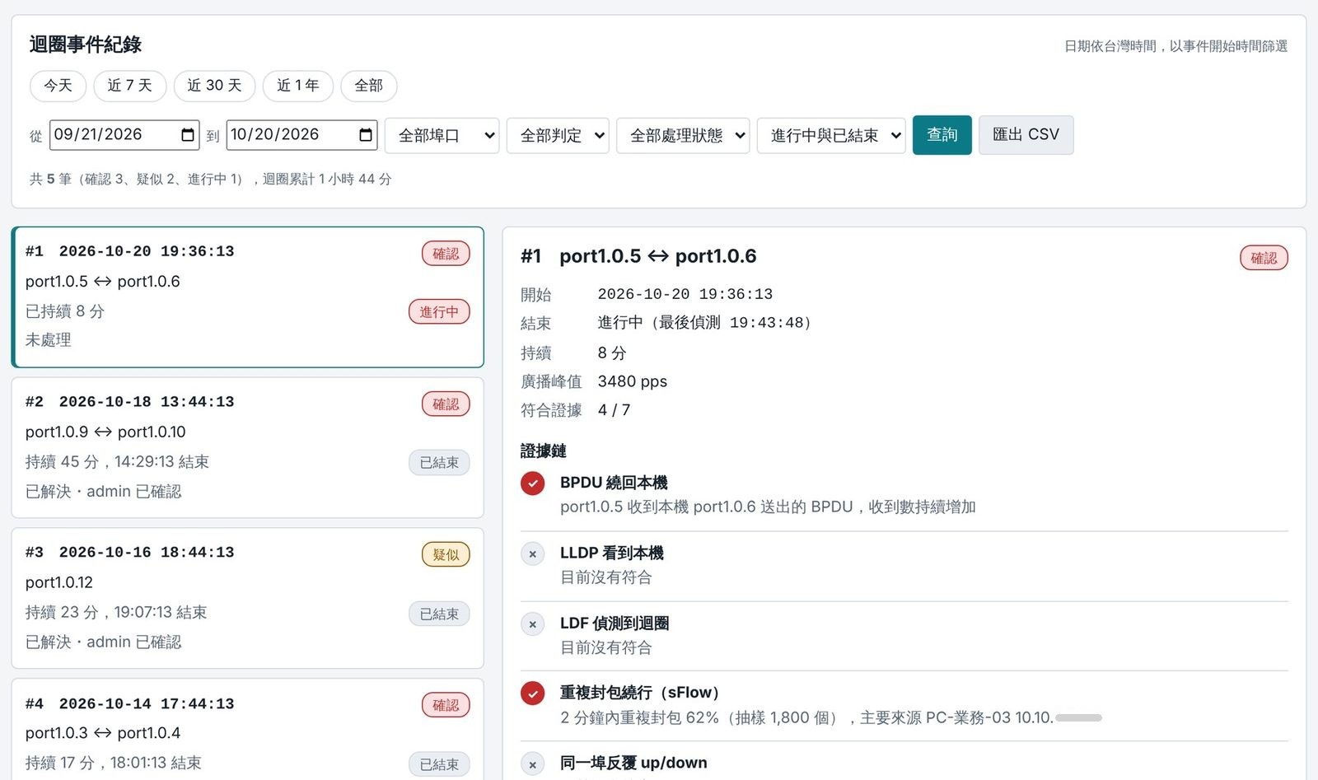1318x780 pixels.
Task: Click the 證據鏈 section heading
Action: (x=544, y=451)
